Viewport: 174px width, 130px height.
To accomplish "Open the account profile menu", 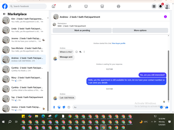I will [167, 6].
